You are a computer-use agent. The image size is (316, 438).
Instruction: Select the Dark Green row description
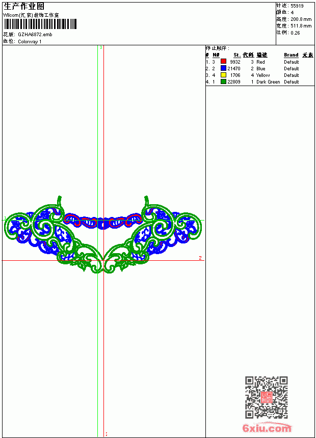point(268,82)
